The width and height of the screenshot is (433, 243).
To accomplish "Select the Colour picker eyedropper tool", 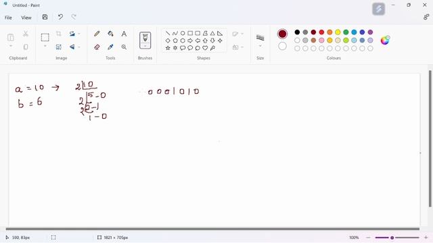I will point(110,47).
